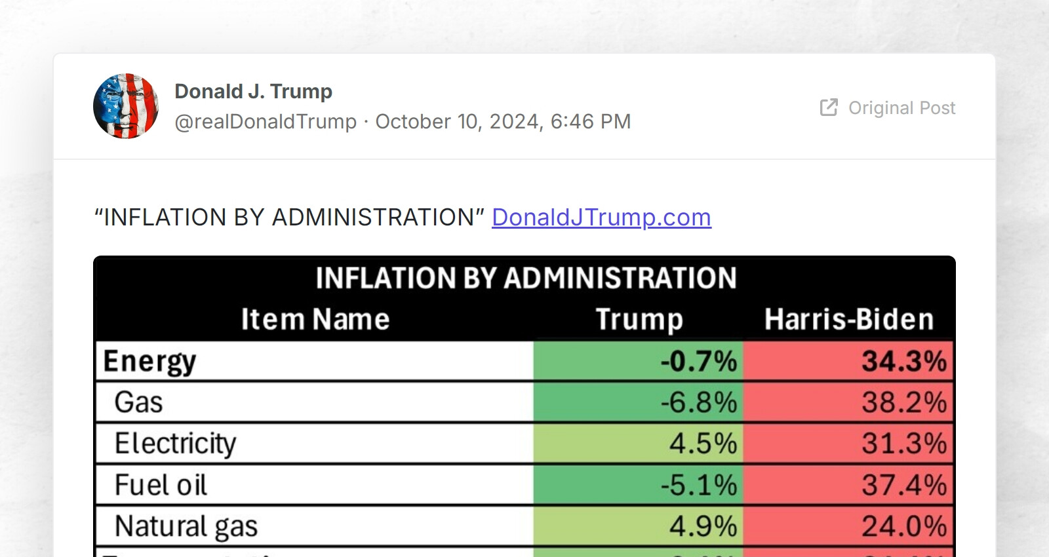Click the Trump column header
This screenshot has height=557, width=1049.
coord(639,320)
